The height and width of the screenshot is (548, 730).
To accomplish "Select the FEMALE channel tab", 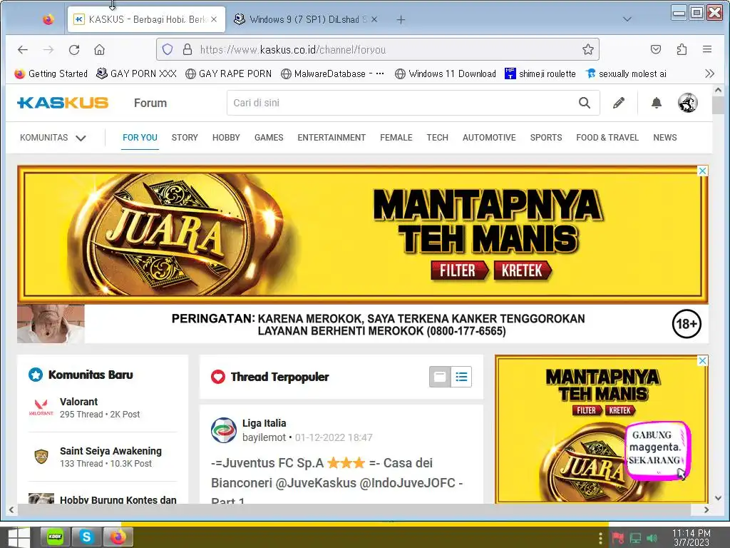I will [396, 138].
